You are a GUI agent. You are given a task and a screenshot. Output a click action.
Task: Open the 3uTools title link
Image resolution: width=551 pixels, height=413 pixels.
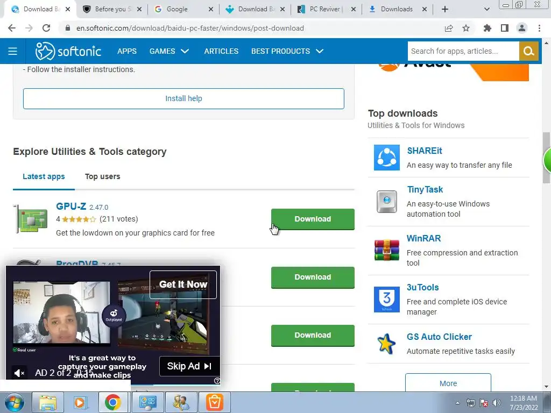pos(423,287)
